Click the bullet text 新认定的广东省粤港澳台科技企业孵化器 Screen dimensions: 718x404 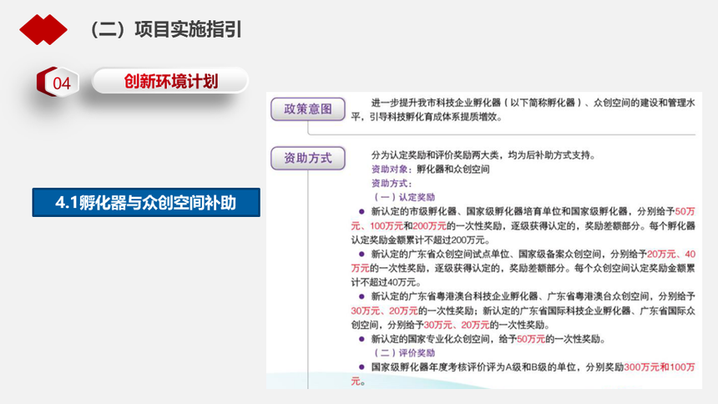click(454, 296)
